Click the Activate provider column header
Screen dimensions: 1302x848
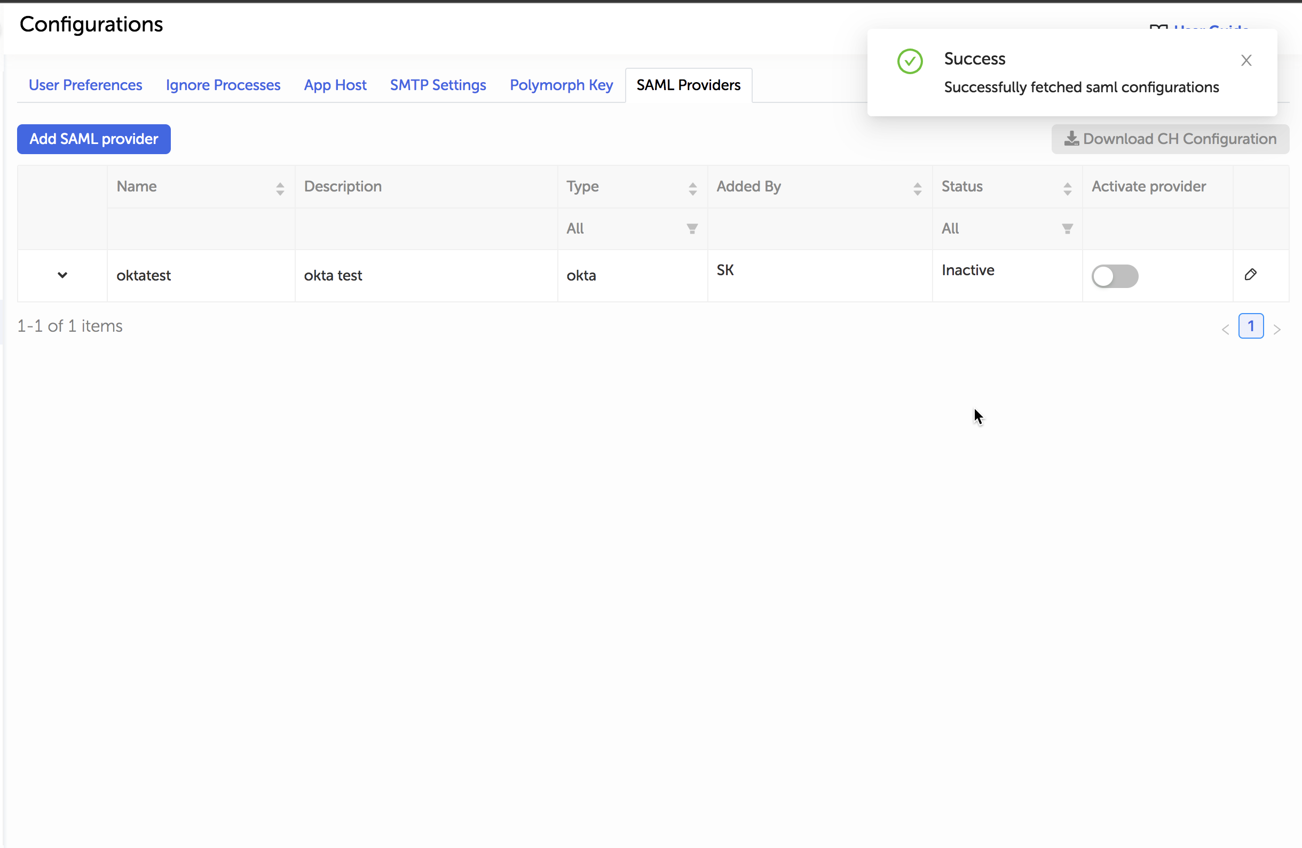1157,186
